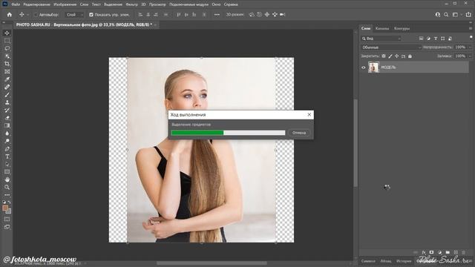Select the Lasso tool

coord(7,48)
